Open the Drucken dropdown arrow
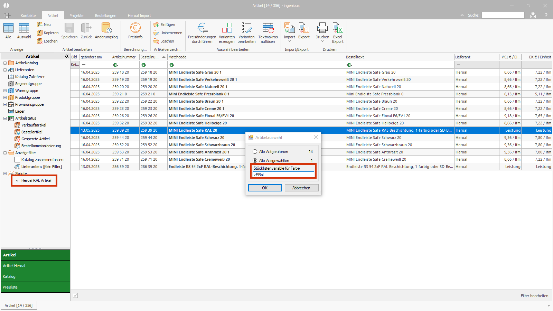Screen dimensions: 553x311 point(322,41)
